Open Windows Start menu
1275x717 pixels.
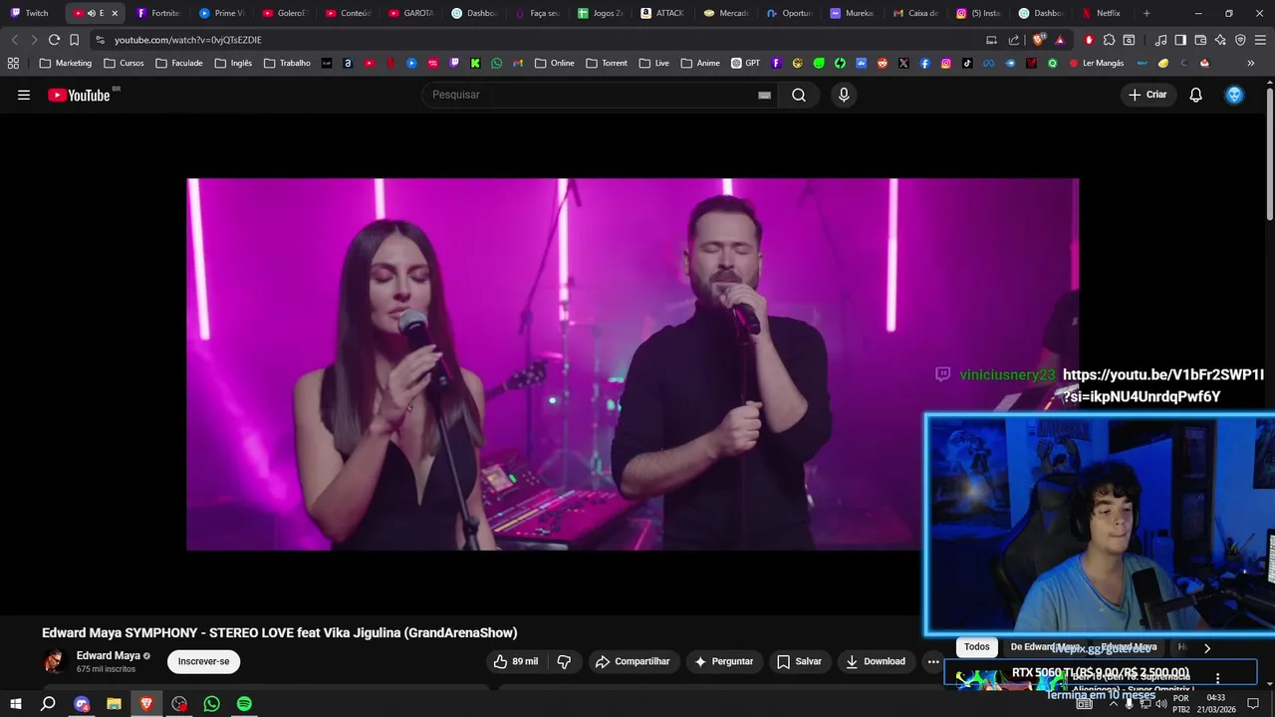[16, 704]
